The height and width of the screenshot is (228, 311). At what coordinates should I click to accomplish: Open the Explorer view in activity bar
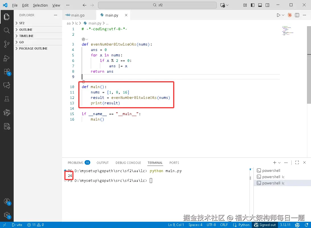tap(7, 17)
